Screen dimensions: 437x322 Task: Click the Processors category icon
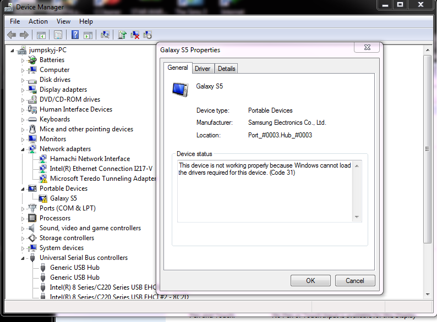[32, 218]
